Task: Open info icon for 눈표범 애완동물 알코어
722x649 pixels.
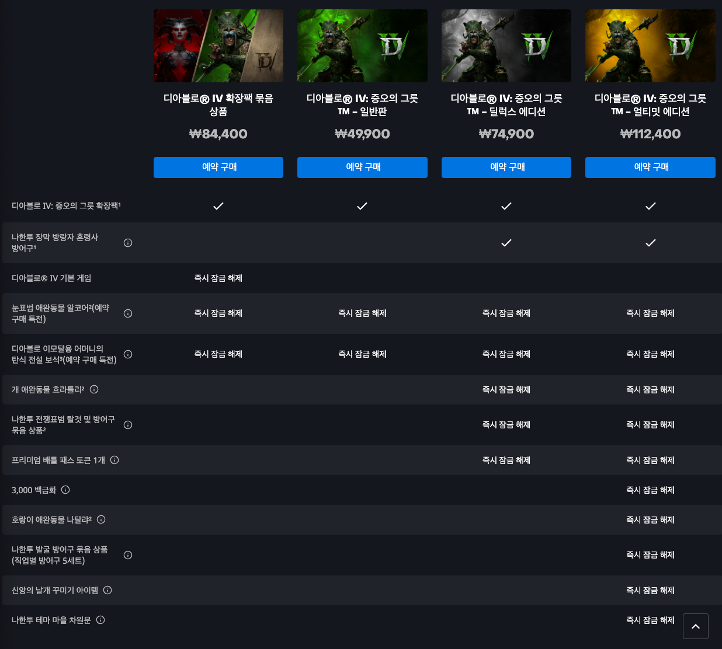Action: [128, 313]
